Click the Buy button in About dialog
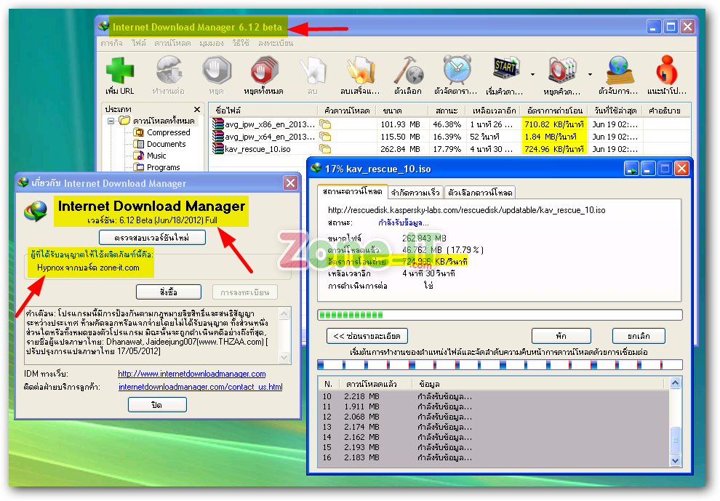Viewport: 720px width, 501px height. [169, 292]
